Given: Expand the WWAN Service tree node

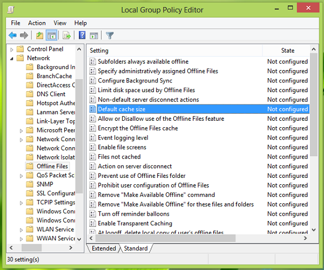Looking at the screenshot, I should pyautogui.click(x=21, y=239).
